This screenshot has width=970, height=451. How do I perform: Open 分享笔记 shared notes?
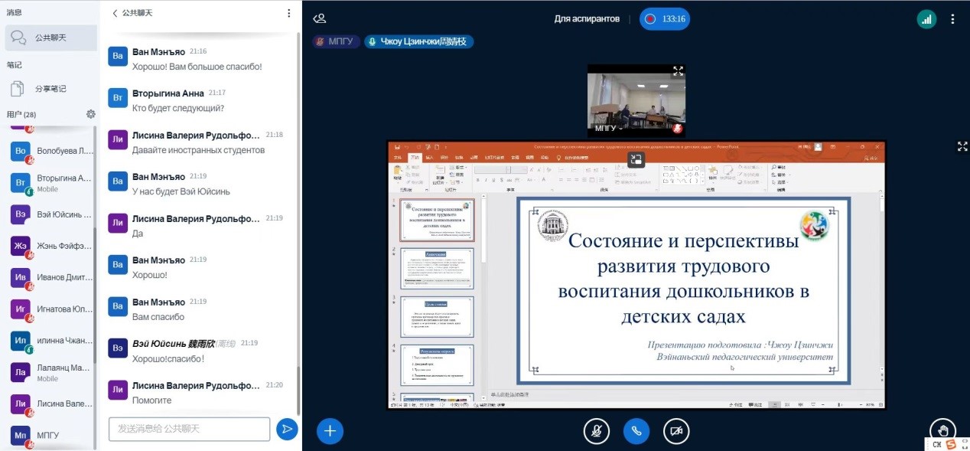coord(50,89)
